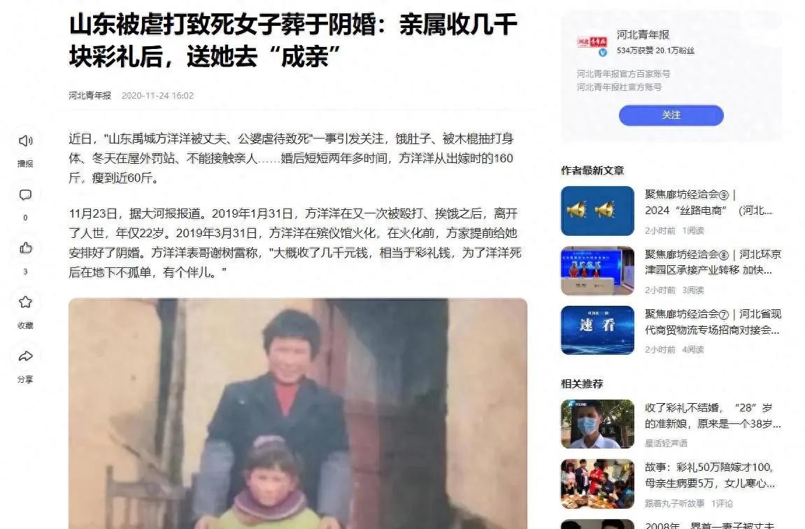Screen dimensions: 805x529
Task: Click 河北青年报 source link under headline
Action: (x=90, y=96)
